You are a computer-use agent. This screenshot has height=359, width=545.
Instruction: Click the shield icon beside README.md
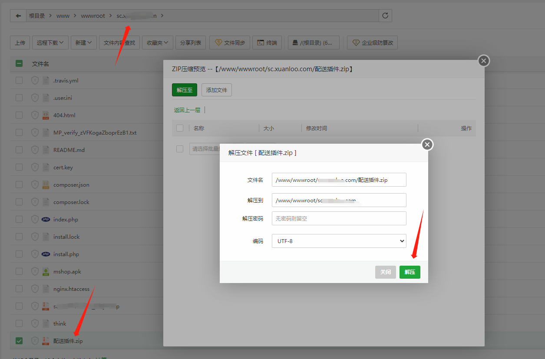click(x=35, y=150)
